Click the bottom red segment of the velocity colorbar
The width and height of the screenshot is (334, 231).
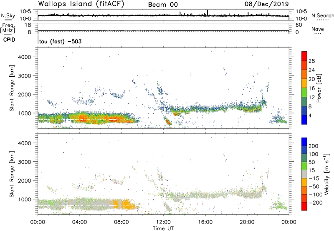pos(304,206)
